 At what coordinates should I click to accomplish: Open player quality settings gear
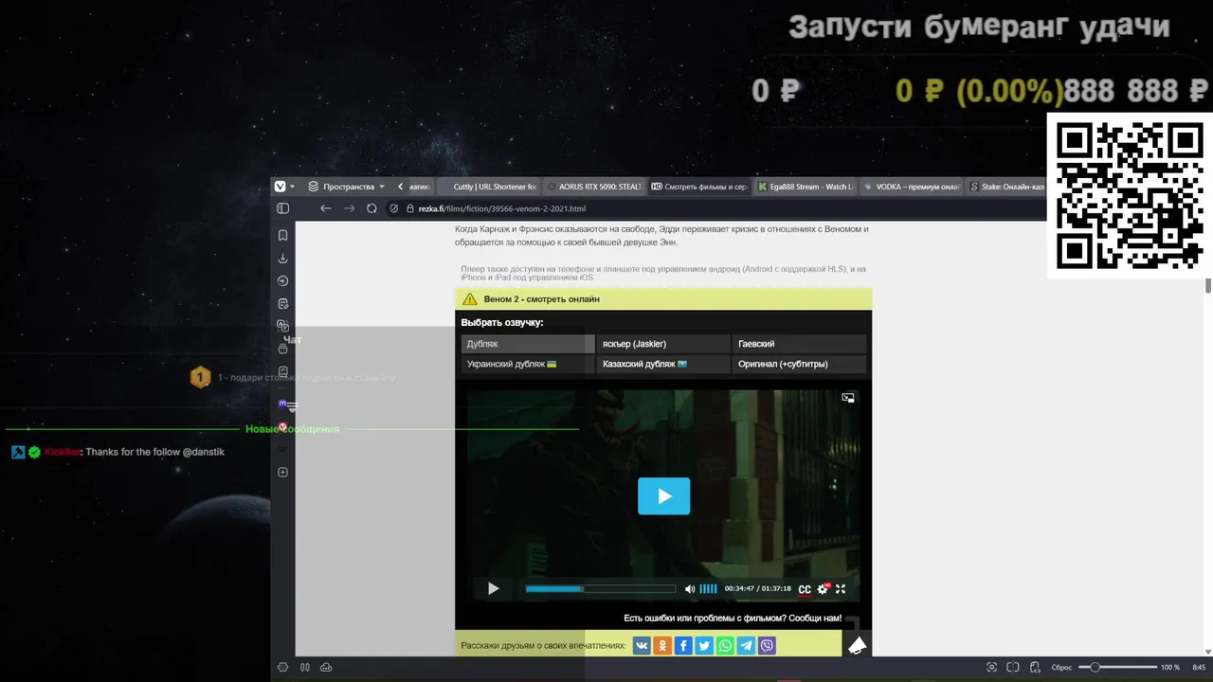click(823, 589)
